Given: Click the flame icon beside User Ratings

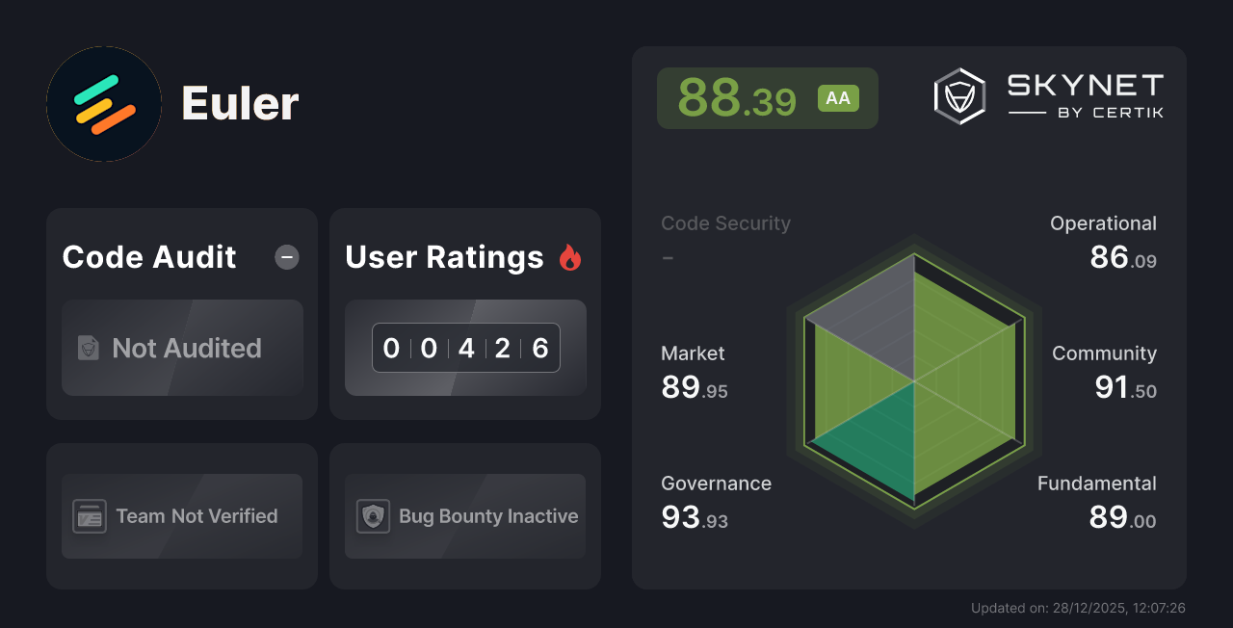Looking at the screenshot, I should 569,256.
